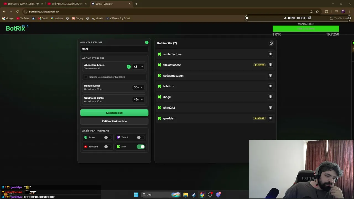Open the Haritalar bookmark
The image size is (354, 199).
tap(57, 19)
